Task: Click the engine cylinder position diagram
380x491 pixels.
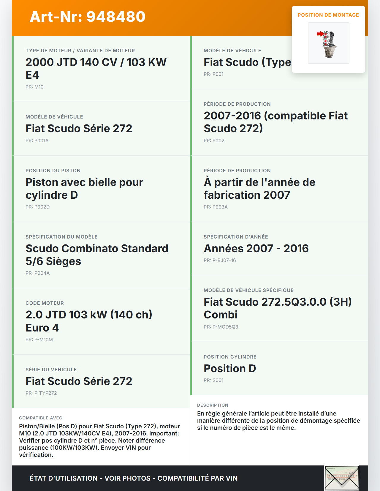Action: [328, 43]
